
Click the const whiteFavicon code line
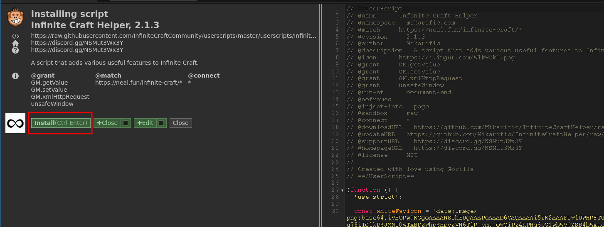[x=416, y=211]
